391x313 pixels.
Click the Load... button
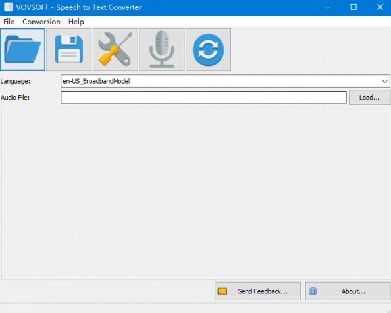[x=369, y=98]
